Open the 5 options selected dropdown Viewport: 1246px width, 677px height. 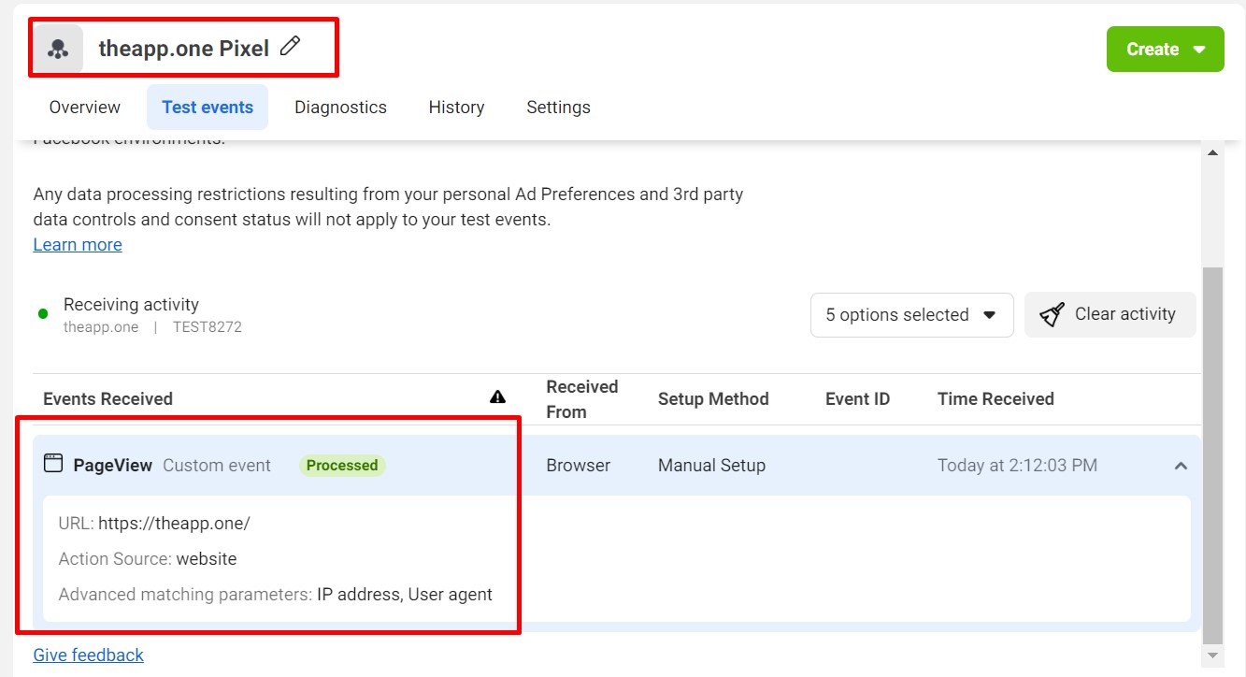[x=911, y=315]
